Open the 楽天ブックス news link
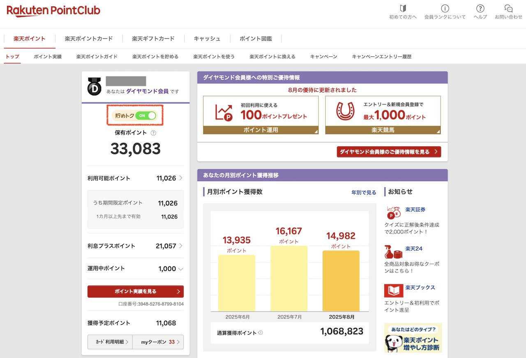The width and height of the screenshot is (526, 358). pyautogui.click(x=420, y=288)
